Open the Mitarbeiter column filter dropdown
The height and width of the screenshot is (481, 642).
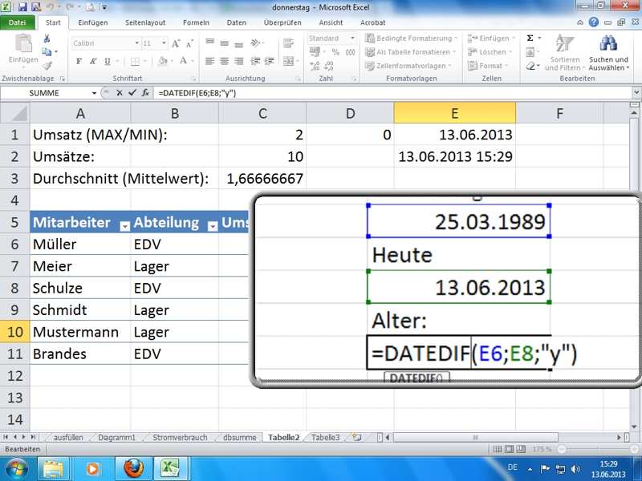[x=125, y=226]
